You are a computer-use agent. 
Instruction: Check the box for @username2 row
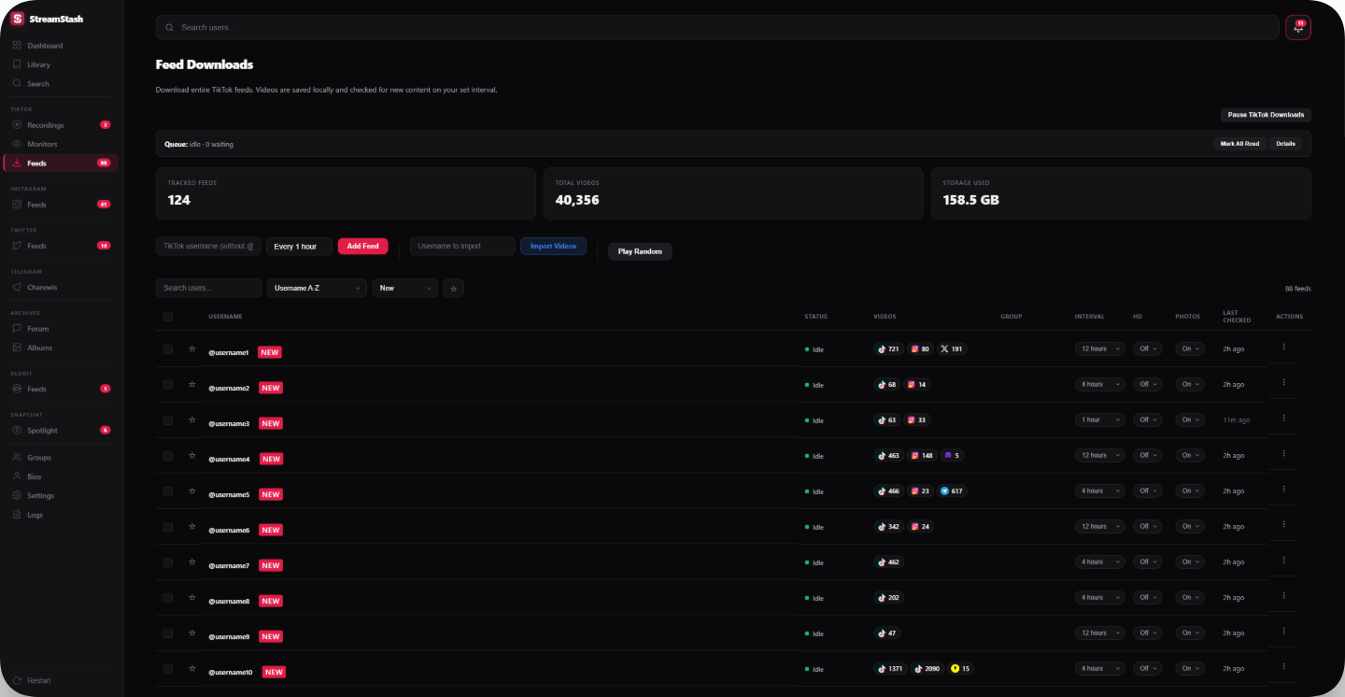click(x=168, y=385)
